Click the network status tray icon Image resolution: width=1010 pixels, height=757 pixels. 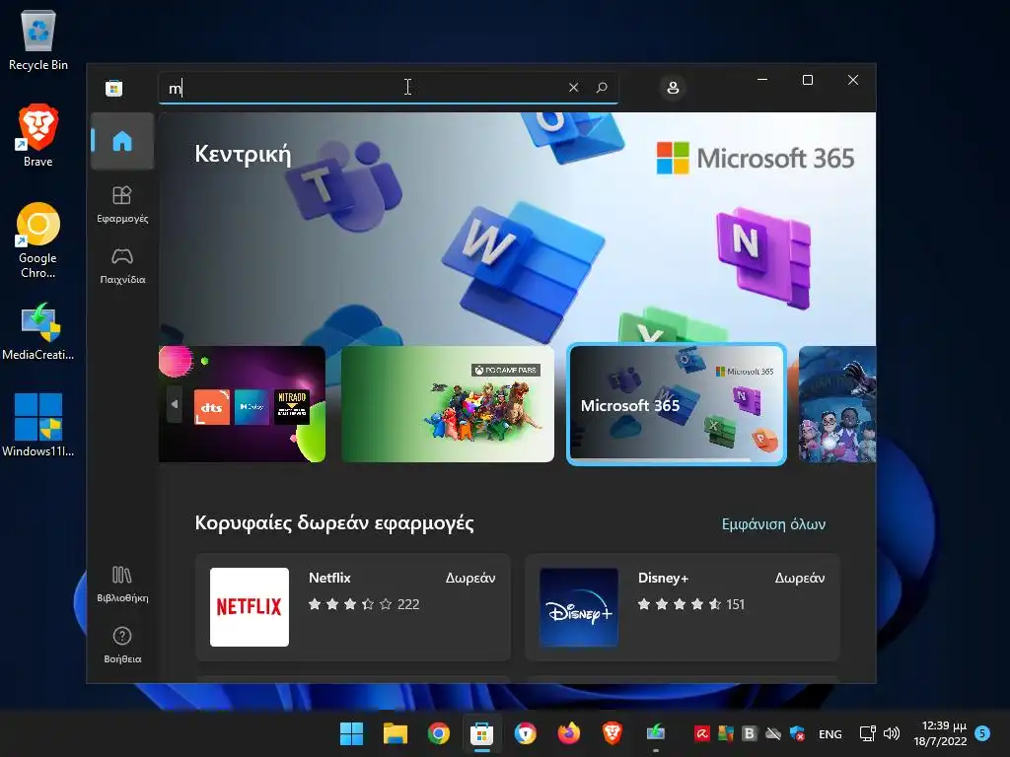868,733
